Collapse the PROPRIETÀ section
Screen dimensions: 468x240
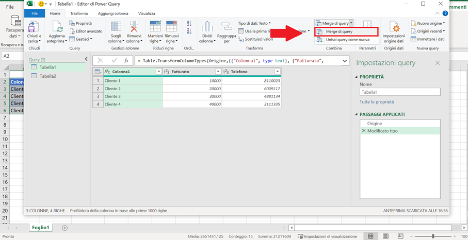click(x=356, y=77)
